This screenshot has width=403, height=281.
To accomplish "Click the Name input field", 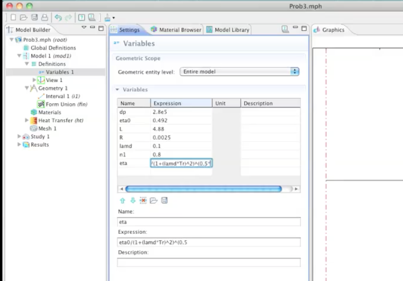I will click(209, 222).
